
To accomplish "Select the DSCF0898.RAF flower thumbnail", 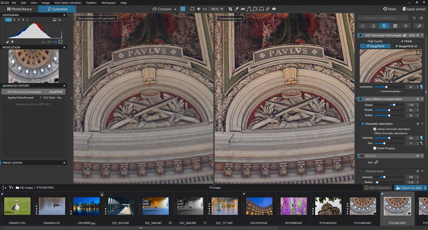I will 294,206.
